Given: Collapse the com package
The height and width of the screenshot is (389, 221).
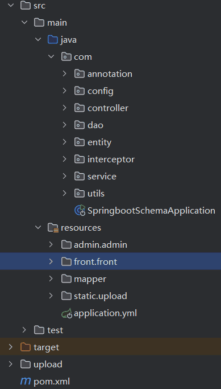Looking at the screenshot, I should [x=51, y=56].
